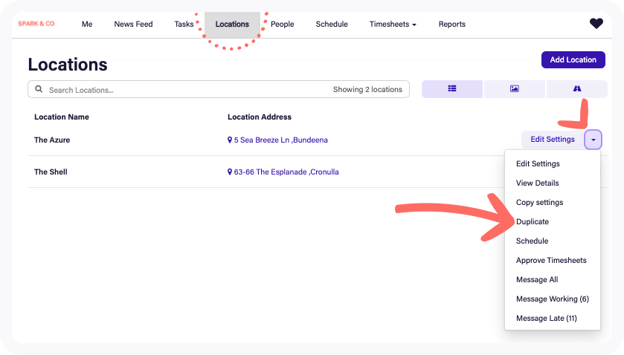The height and width of the screenshot is (355, 624).
Task: Click map pin beside Cronulla address
Action: pyautogui.click(x=231, y=172)
